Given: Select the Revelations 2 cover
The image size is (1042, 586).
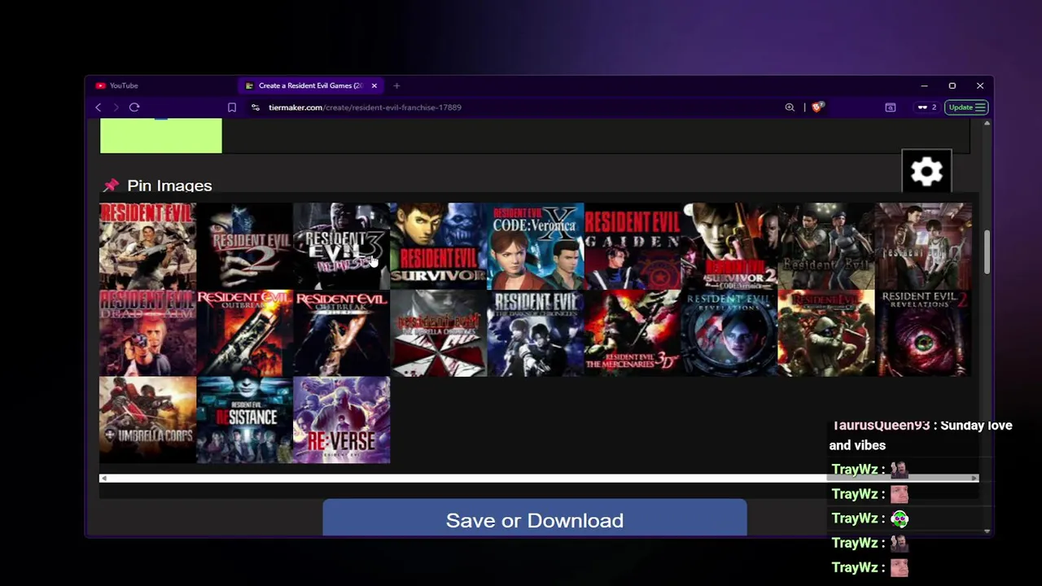Looking at the screenshot, I should pyautogui.click(x=922, y=333).
